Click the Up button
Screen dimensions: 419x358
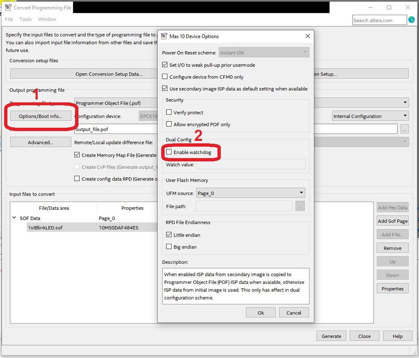393,262
